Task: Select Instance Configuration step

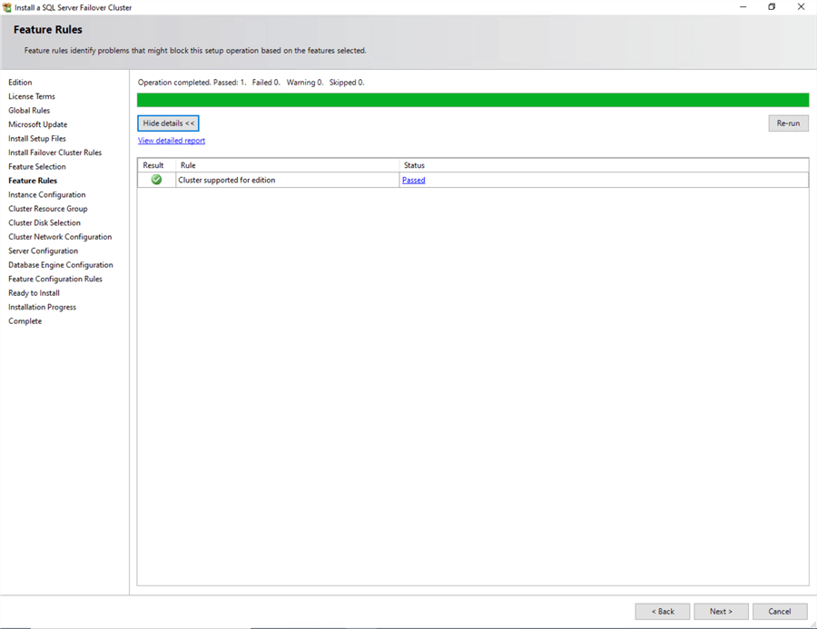Action: [47, 195]
